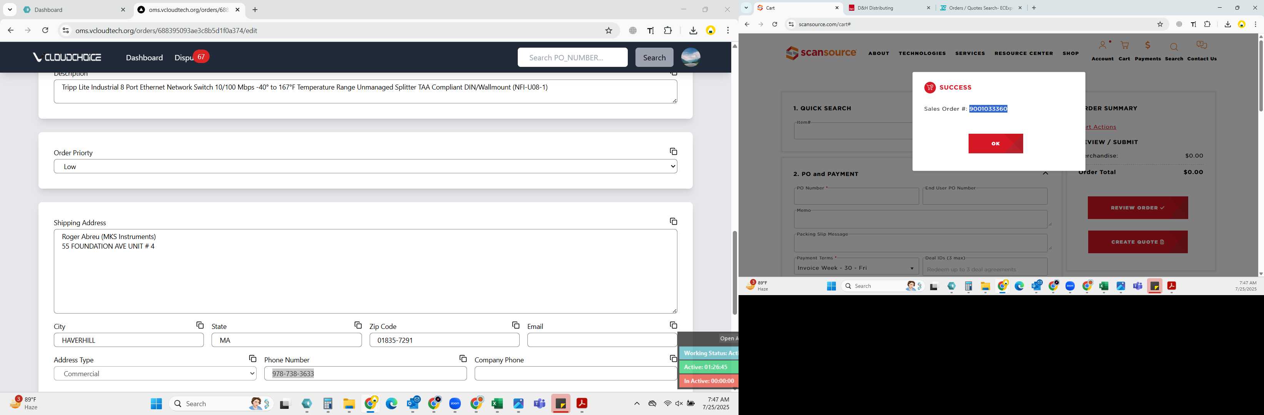
Task: Click the Phone Number field 978-738-3633
Action: pyautogui.click(x=365, y=373)
